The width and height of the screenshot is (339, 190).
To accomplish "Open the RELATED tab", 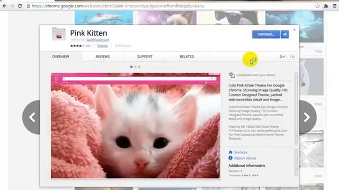I will 187,56.
